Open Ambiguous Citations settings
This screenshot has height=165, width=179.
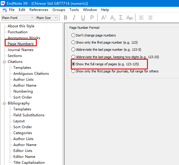31,74
